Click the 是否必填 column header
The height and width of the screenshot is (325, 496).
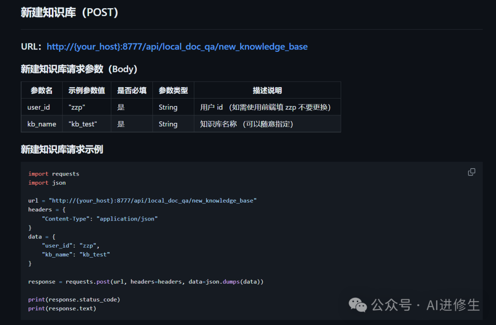[x=132, y=90]
